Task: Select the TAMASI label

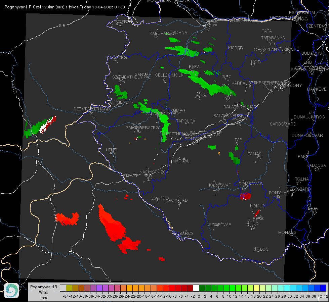Action: pos(255,154)
